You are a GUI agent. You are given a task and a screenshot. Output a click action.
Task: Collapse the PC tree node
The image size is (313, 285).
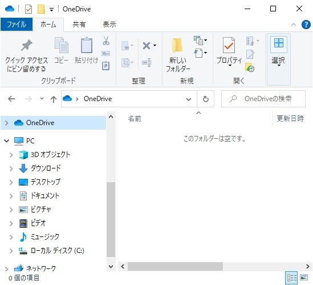7,141
